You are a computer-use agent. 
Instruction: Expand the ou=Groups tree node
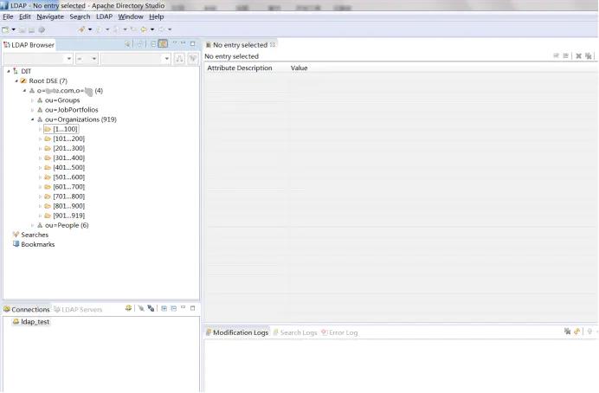(x=33, y=100)
